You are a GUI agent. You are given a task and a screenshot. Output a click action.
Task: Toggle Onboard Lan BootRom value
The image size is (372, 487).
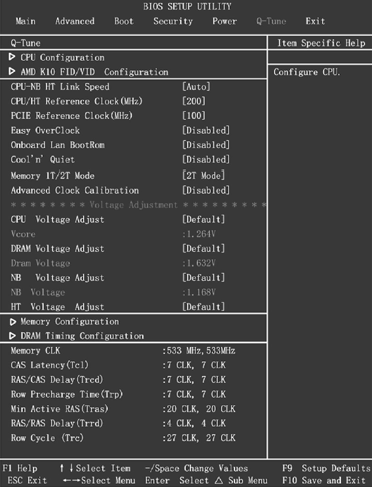[x=206, y=145]
